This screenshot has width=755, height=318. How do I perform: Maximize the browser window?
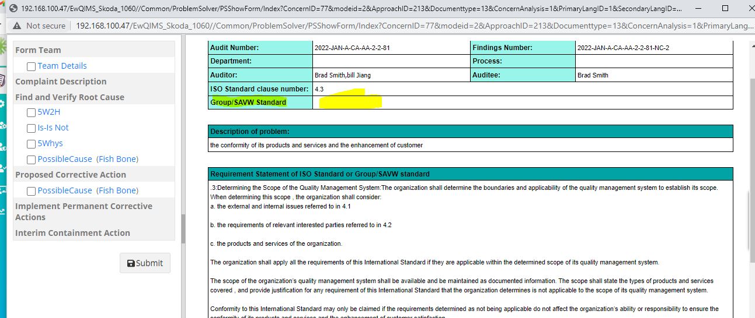(725, 8)
